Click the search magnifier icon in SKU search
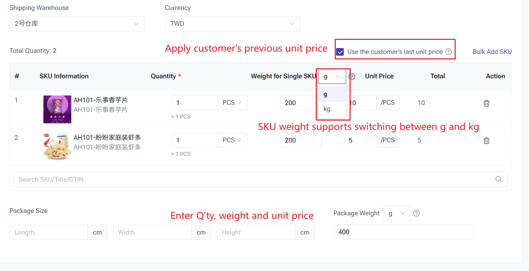The height and width of the screenshot is (271, 529). [498, 179]
